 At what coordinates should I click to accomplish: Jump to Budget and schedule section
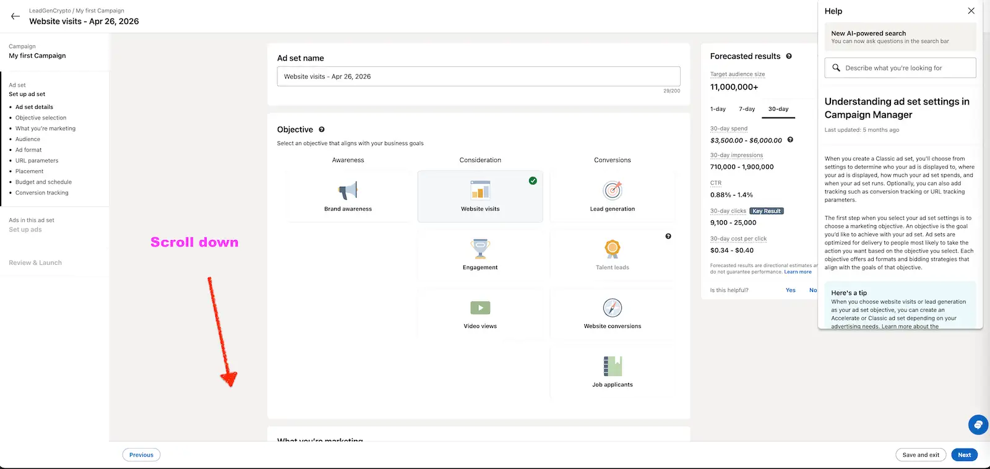pos(43,182)
